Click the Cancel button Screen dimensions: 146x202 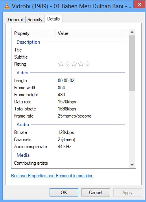tap(96, 193)
